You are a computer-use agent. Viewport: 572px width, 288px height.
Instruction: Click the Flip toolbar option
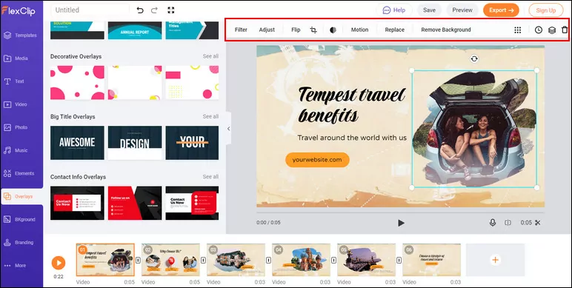coord(296,30)
